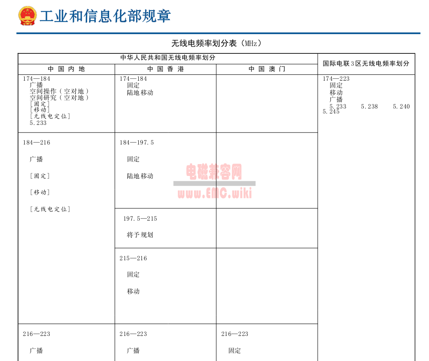Click footnote 5.233 in the ITU column
429x361 pixels.
[338, 107]
